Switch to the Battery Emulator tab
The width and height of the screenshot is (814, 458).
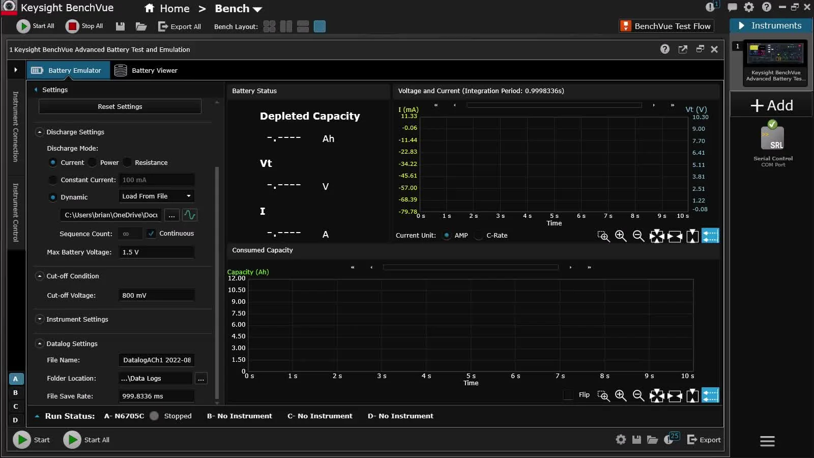(x=68, y=70)
